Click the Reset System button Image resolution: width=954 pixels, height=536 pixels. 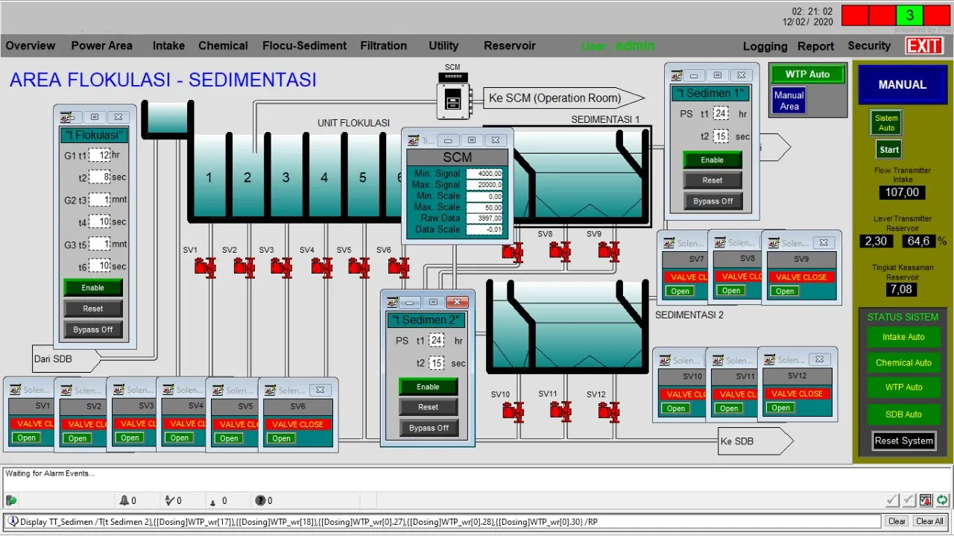point(904,441)
